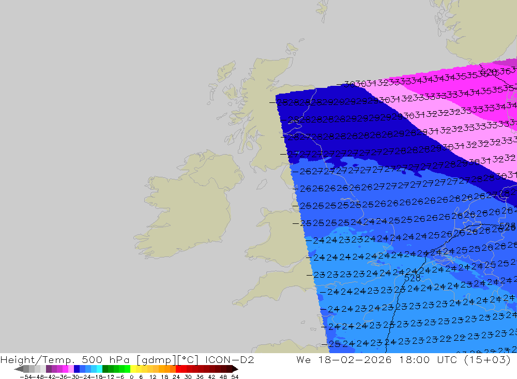Image resolution: width=517 pixels, height=379 pixels.
Task: Click the 'ICON-D2' model name
Action: [x=230, y=359]
